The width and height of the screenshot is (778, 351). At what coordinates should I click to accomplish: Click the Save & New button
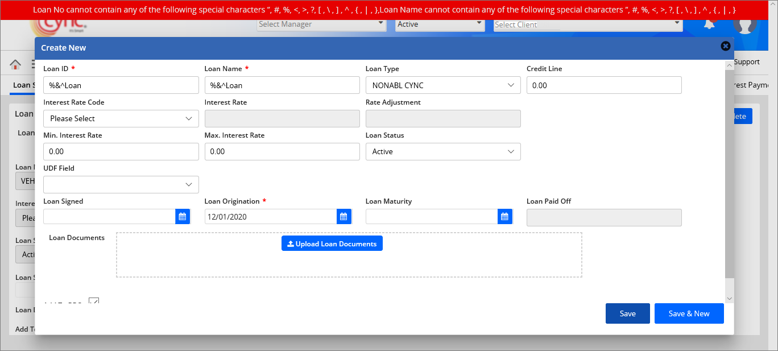[x=689, y=313]
